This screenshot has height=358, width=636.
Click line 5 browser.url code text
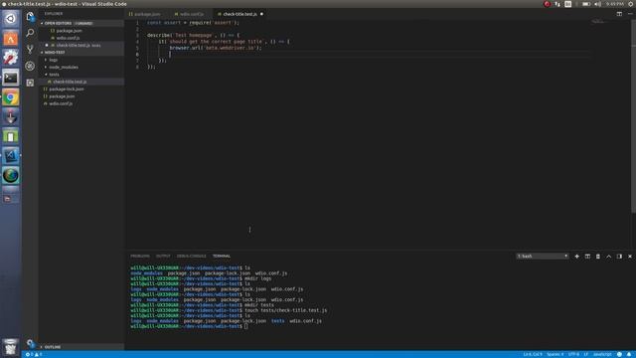[x=216, y=48]
